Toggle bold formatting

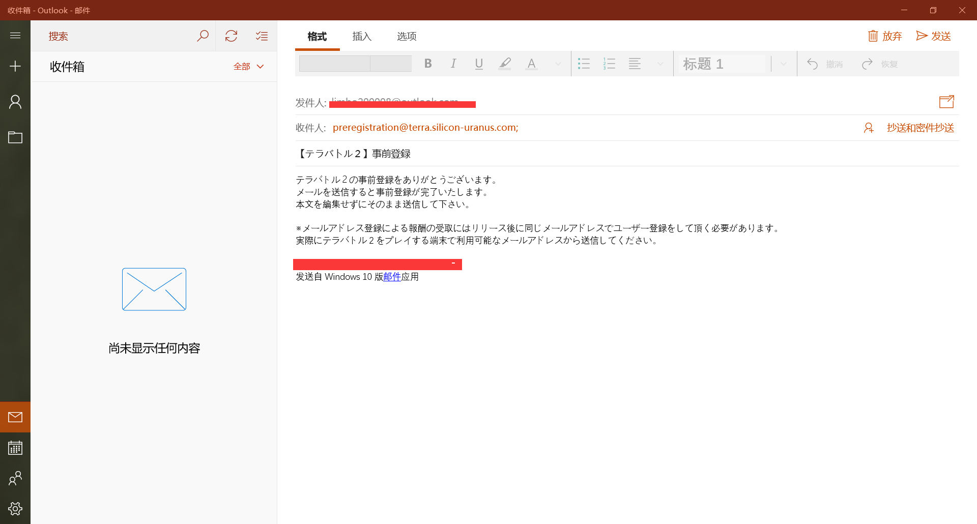tap(428, 64)
